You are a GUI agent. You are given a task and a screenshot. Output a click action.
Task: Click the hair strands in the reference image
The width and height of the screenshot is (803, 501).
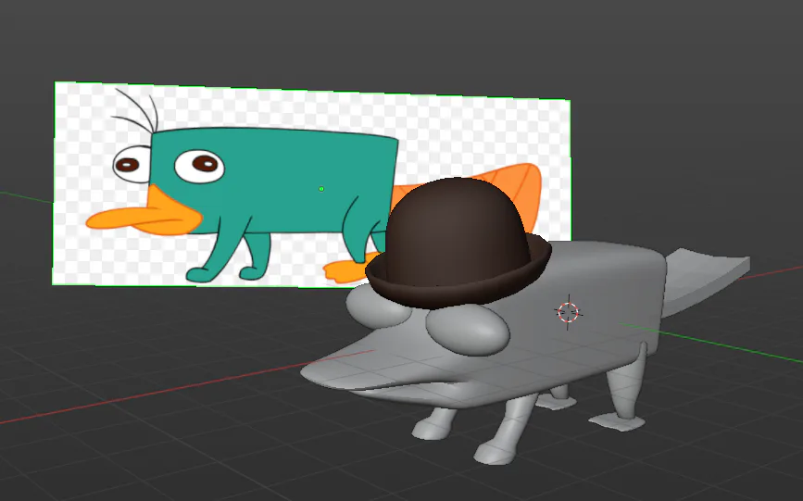137,110
